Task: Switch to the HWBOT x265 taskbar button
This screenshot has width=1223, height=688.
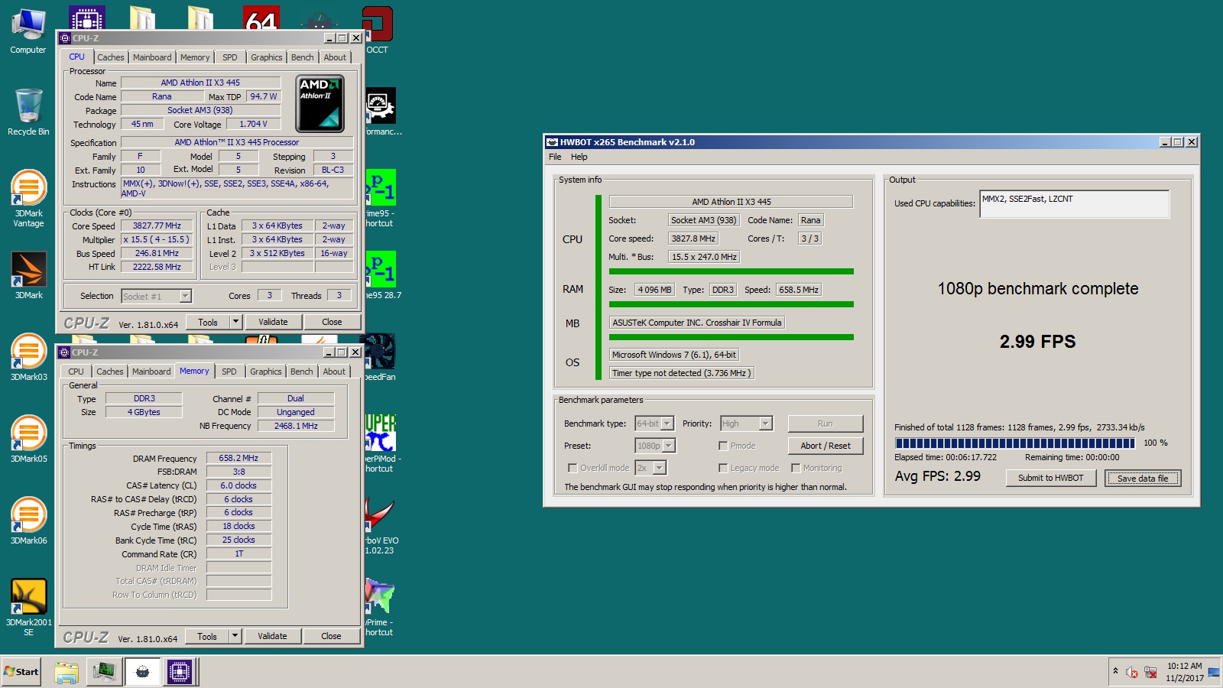Action: tap(142, 672)
